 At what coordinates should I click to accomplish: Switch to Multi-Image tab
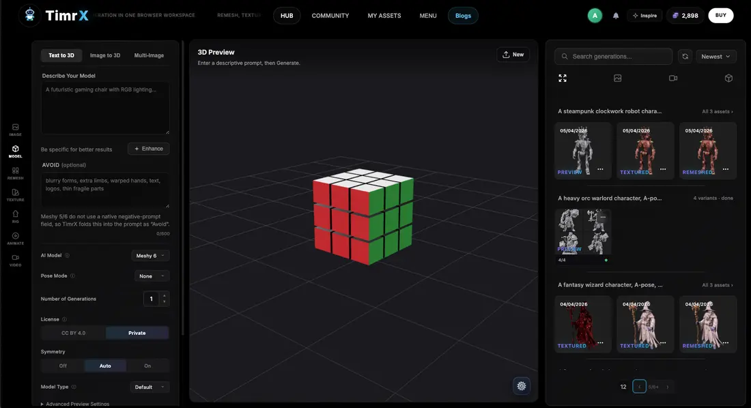149,55
